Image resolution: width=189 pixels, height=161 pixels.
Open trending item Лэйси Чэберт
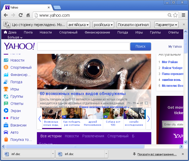click(x=172, y=68)
